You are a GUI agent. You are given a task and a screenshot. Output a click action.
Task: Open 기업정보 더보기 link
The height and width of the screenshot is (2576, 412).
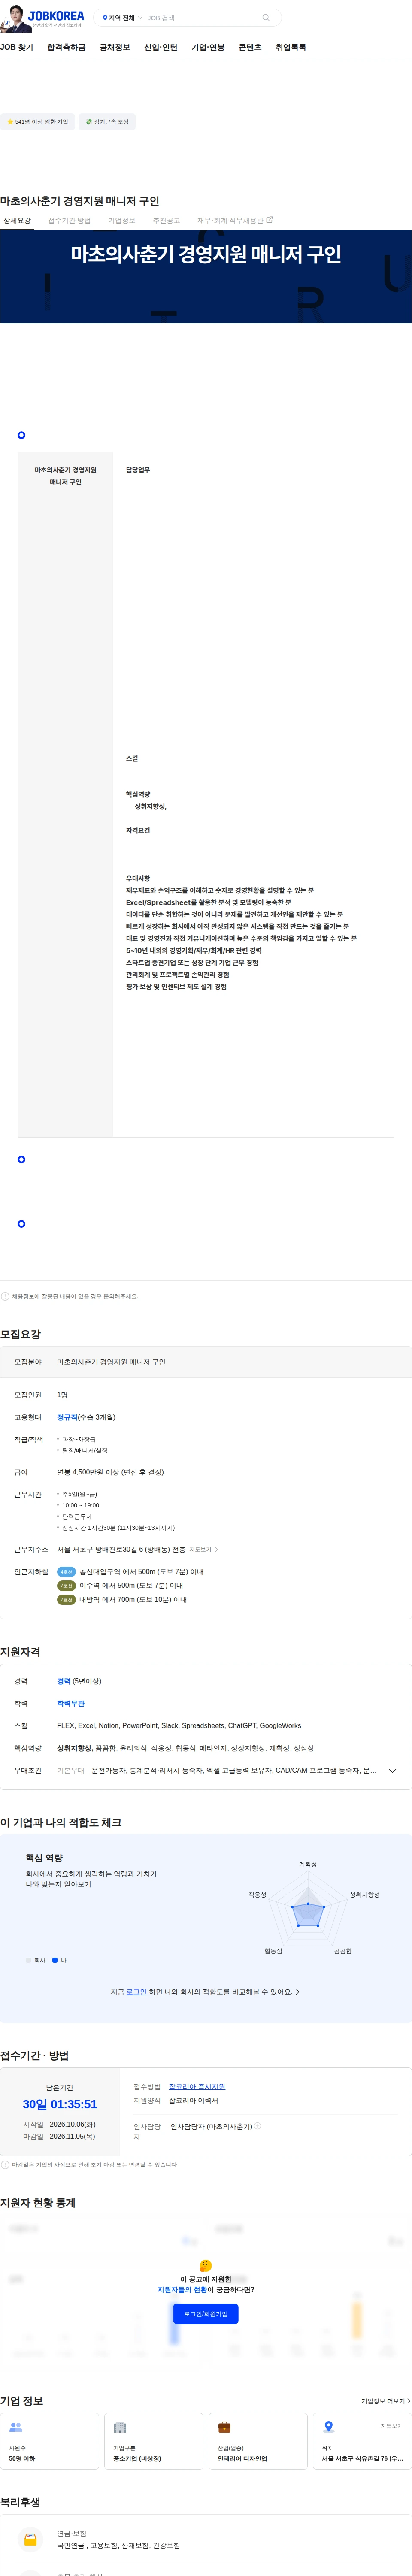[x=385, y=2400]
